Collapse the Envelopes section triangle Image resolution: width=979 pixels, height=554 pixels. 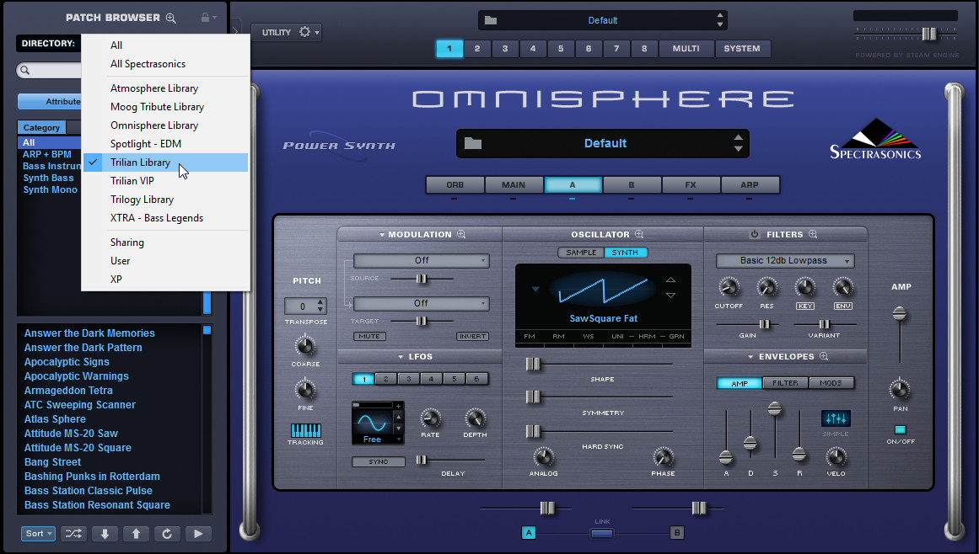point(750,357)
